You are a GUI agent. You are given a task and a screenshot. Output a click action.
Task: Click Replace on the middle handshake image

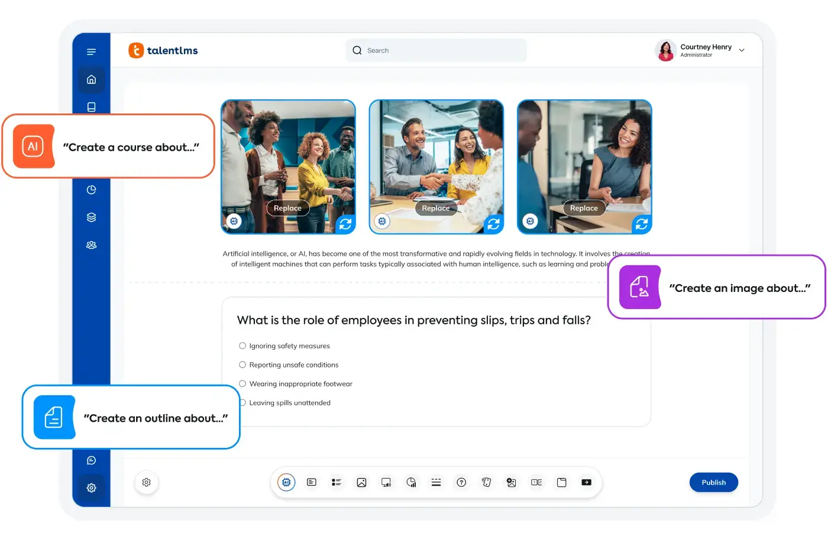point(436,208)
